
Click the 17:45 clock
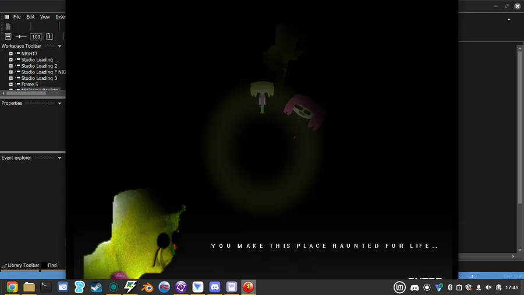tap(512, 287)
